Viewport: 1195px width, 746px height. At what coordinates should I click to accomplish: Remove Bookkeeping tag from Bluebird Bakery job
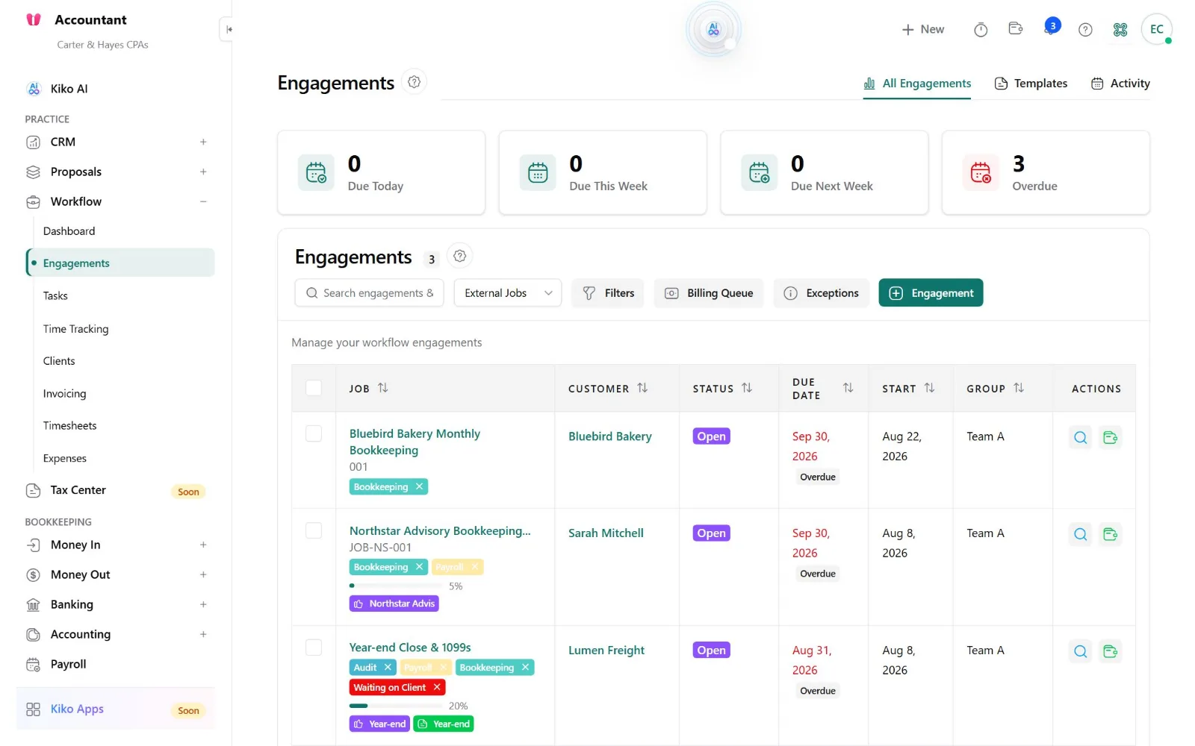(420, 486)
